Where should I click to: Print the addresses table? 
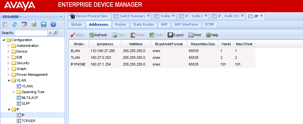(x=195, y=35)
